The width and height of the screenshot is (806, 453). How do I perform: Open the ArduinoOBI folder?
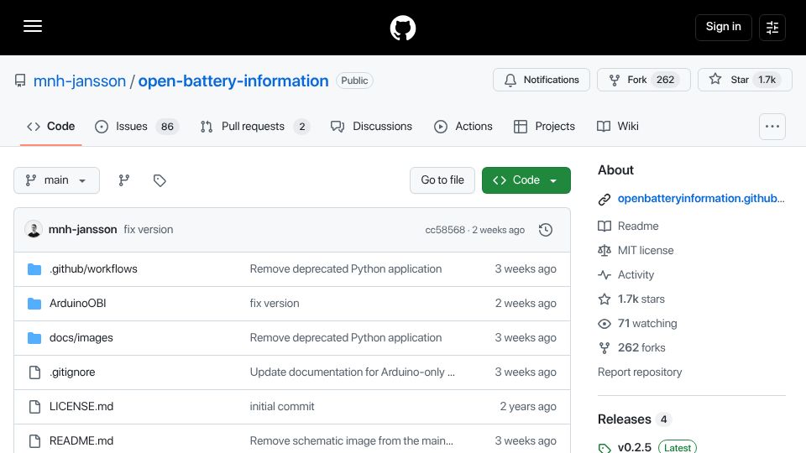coord(77,303)
